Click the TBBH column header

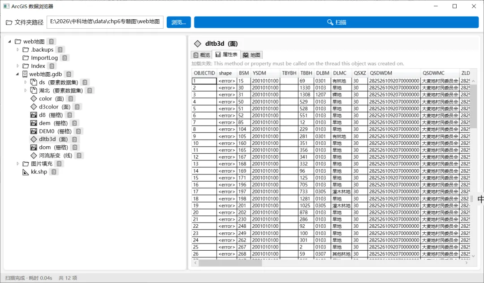pyautogui.click(x=306, y=73)
